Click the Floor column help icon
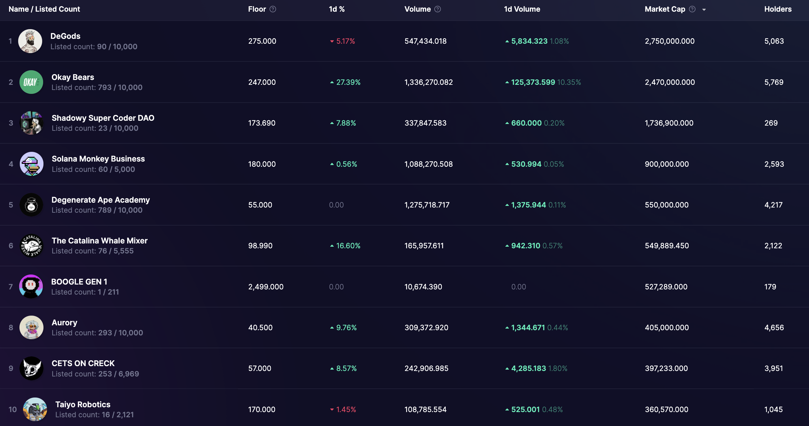This screenshot has height=426, width=809. click(273, 9)
